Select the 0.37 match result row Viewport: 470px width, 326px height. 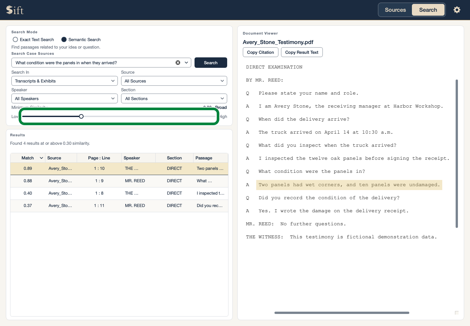coord(119,206)
